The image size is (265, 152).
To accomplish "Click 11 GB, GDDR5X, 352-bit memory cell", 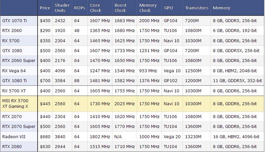I will click(237, 81).
